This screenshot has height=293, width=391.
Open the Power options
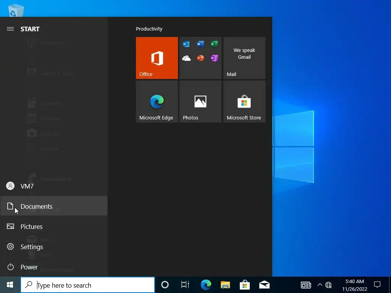pyautogui.click(x=53, y=267)
